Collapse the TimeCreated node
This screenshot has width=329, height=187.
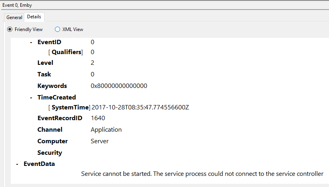[31, 97]
